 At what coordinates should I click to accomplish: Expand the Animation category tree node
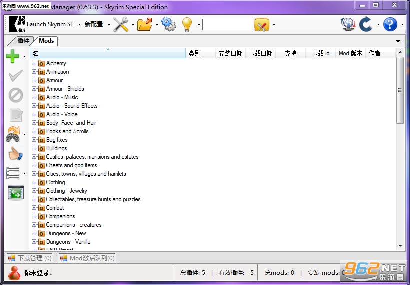(x=34, y=72)
